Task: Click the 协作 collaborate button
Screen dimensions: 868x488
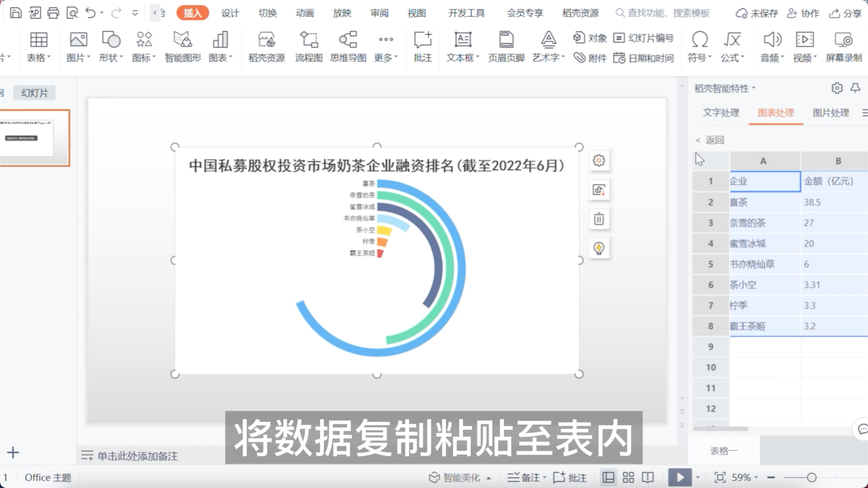Action: pyautogui.click(x=803, y=14)
